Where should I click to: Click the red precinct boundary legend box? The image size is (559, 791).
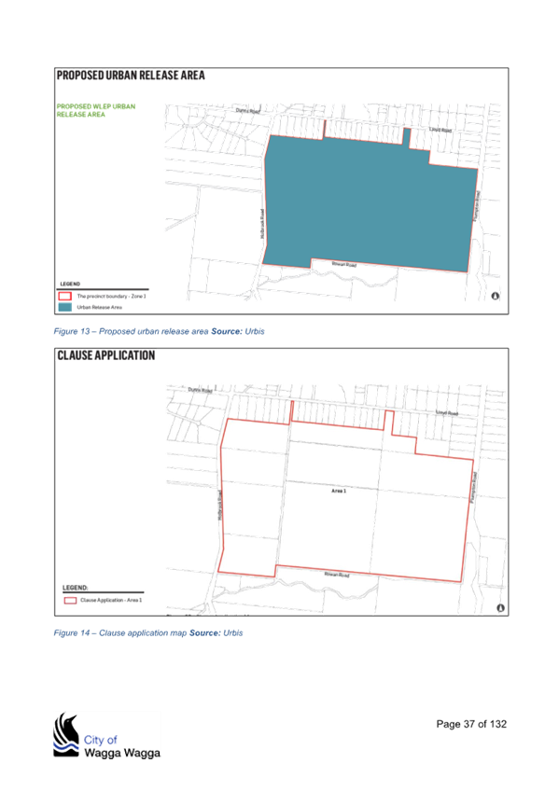point(65,296)
